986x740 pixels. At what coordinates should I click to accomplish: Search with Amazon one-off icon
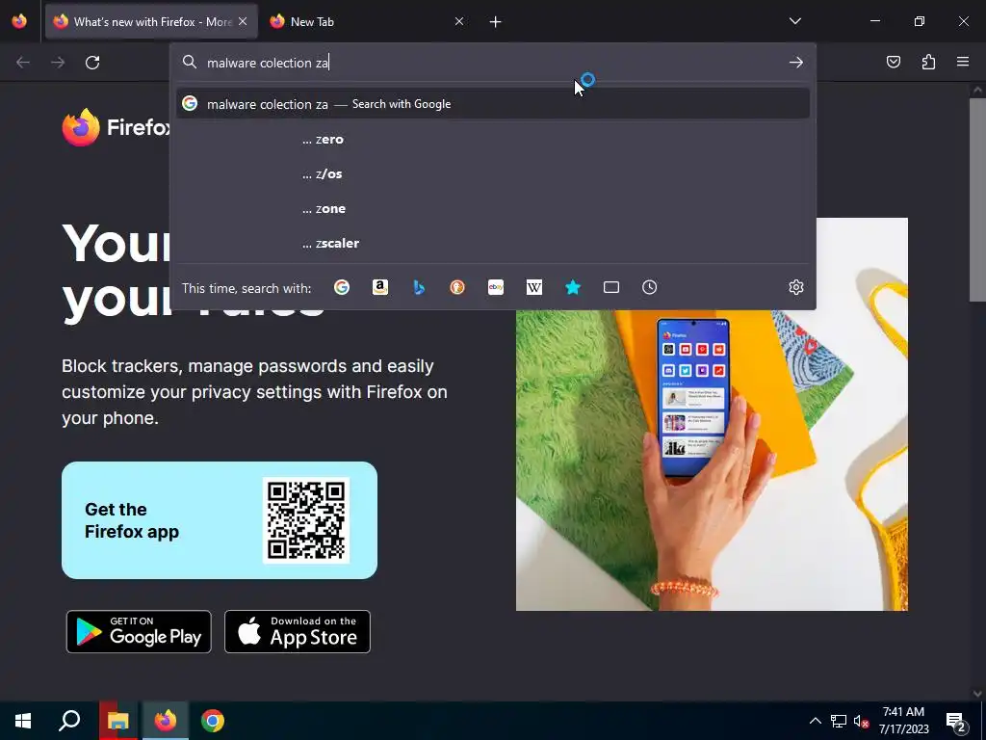[x=379, y=287]
